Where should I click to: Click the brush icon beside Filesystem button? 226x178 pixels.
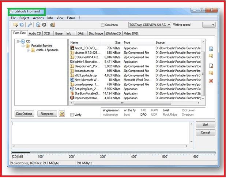(62, 114)
